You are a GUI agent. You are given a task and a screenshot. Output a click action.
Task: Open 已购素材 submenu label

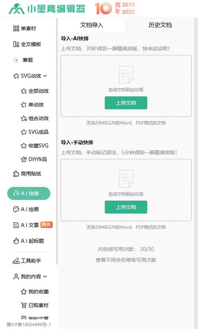click(x=38, y=305)
